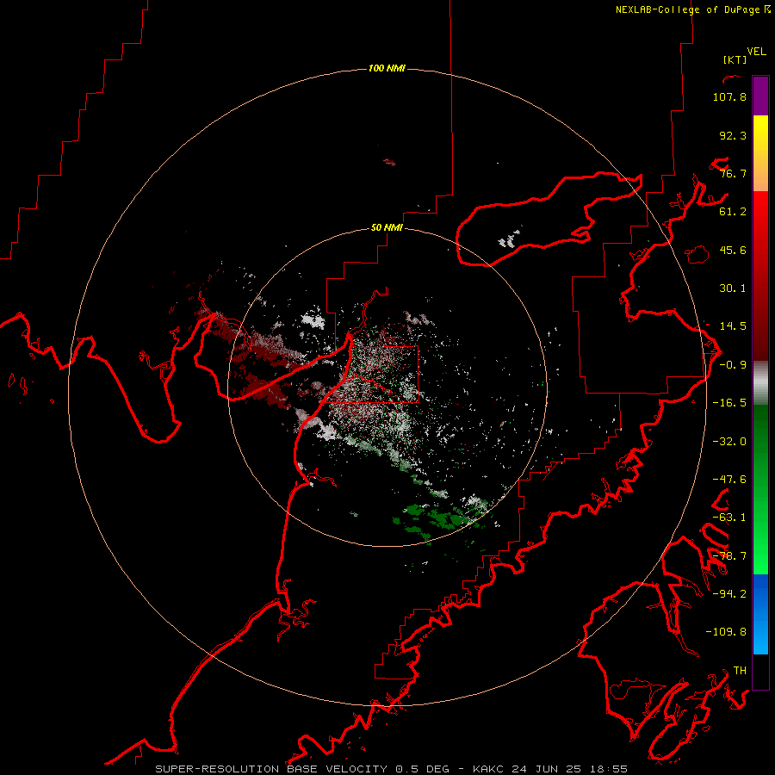This screenshot has width=775, height=775.
Task: Click the VEL legend title
Action: click(x=756, y=52)
